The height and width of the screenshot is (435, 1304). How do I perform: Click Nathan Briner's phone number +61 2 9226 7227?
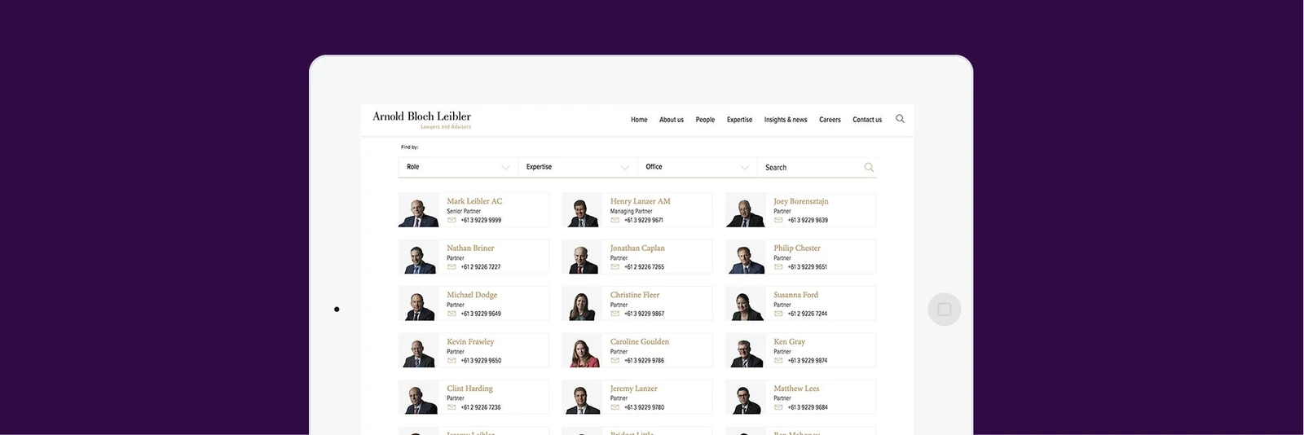pos(481,267)
